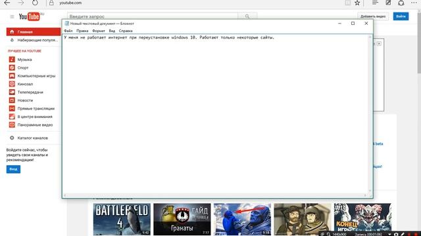421x236 pixels.
Task: Click the beta link behind Notepad
Action: 379,144
